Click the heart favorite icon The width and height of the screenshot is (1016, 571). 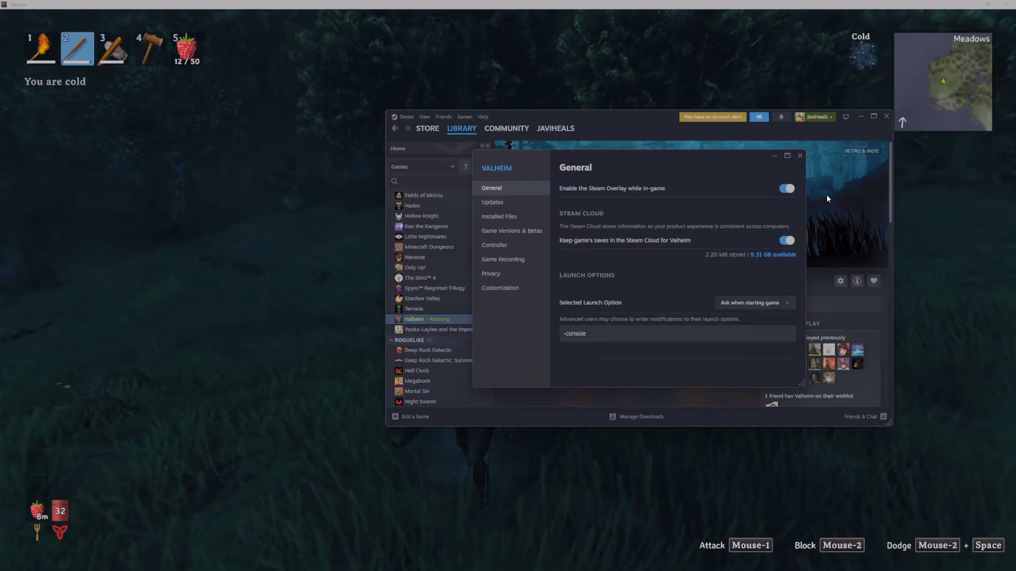tap(874, 281)
